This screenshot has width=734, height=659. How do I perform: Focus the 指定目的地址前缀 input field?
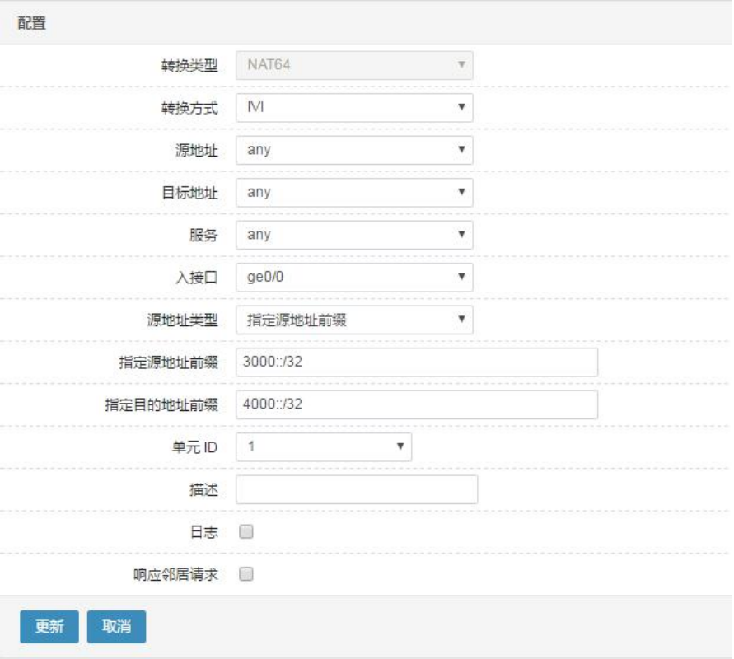(x=417, y=404)
